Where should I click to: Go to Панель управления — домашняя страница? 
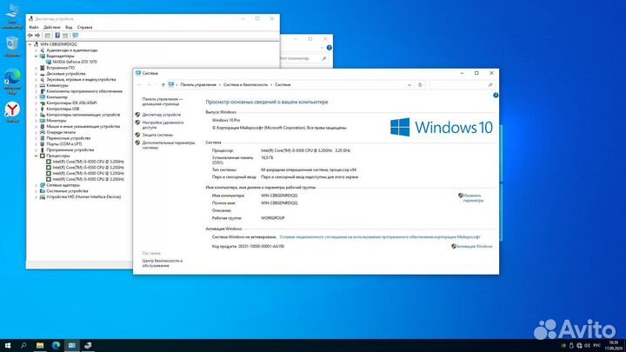pos(163,102)
